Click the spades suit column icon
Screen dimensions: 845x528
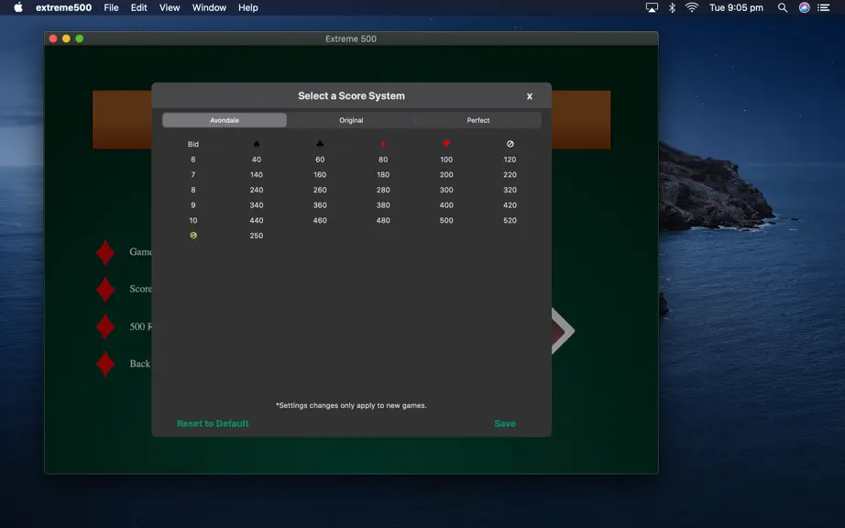pyautogui.click(x=257, y=144)
